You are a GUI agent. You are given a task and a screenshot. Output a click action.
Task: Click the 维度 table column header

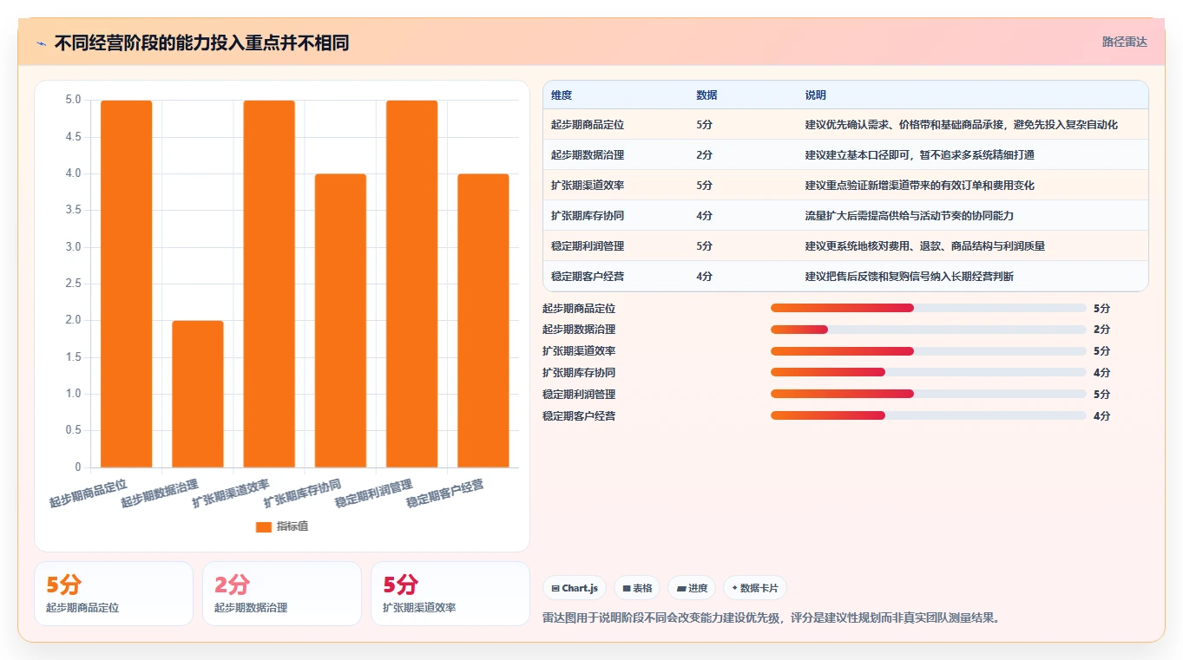562,95
